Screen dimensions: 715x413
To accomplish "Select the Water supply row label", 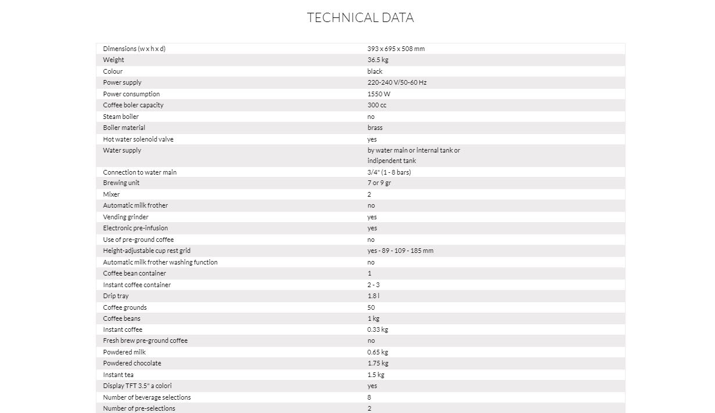I will [x=122, y=150].
